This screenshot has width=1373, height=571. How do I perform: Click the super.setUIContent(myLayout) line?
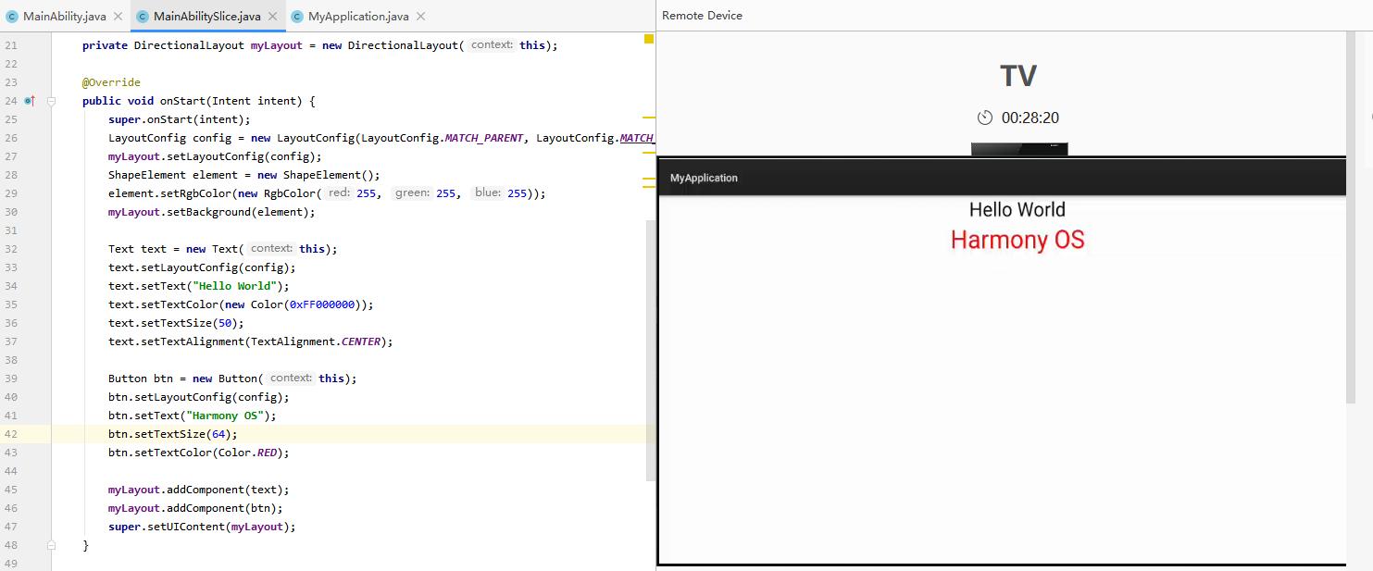point(202,527)
